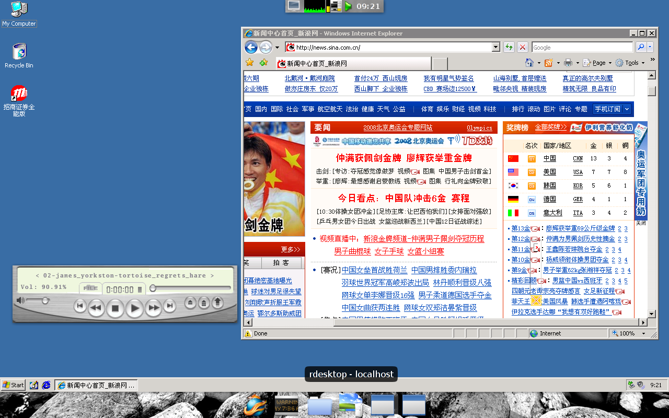Click the IE Home icon
Image resolution: width=669 pixels, height=418 pixels.
pos(529,63)
